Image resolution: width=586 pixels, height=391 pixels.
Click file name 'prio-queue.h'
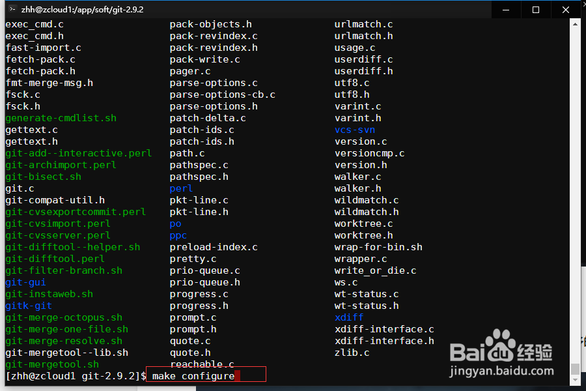point(205,282)
